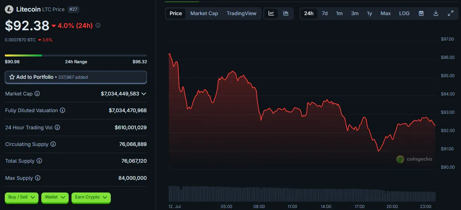This screenshot has width=461, height=210.
Task: Click the 0.0007870 BTC value
Action: tap(20, 40)
